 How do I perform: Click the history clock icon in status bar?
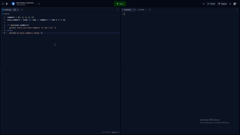(118, 132)
